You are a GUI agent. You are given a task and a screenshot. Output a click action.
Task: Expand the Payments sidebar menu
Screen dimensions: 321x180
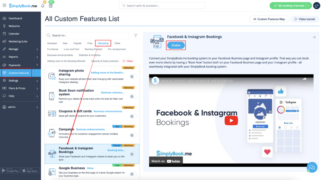pyautogui.click(x=37, y=65)
